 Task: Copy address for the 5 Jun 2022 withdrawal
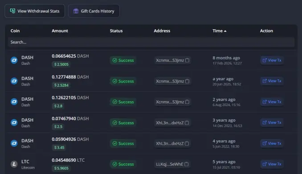coord(187,143)
